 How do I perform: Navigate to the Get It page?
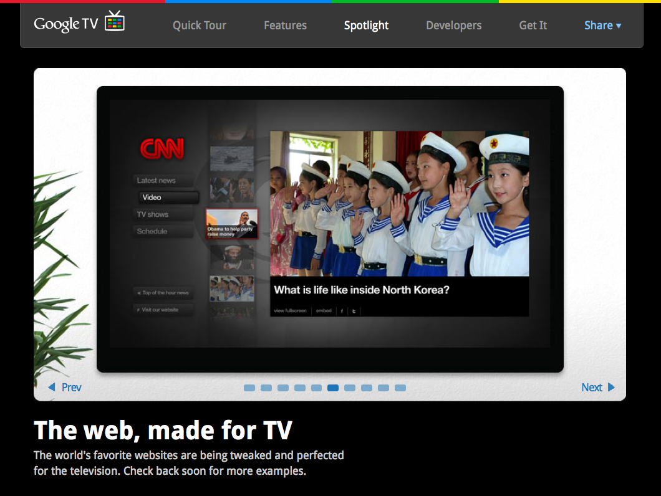pos(533,26)
